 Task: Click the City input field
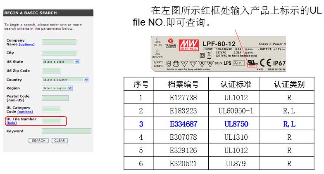point(59,53)
